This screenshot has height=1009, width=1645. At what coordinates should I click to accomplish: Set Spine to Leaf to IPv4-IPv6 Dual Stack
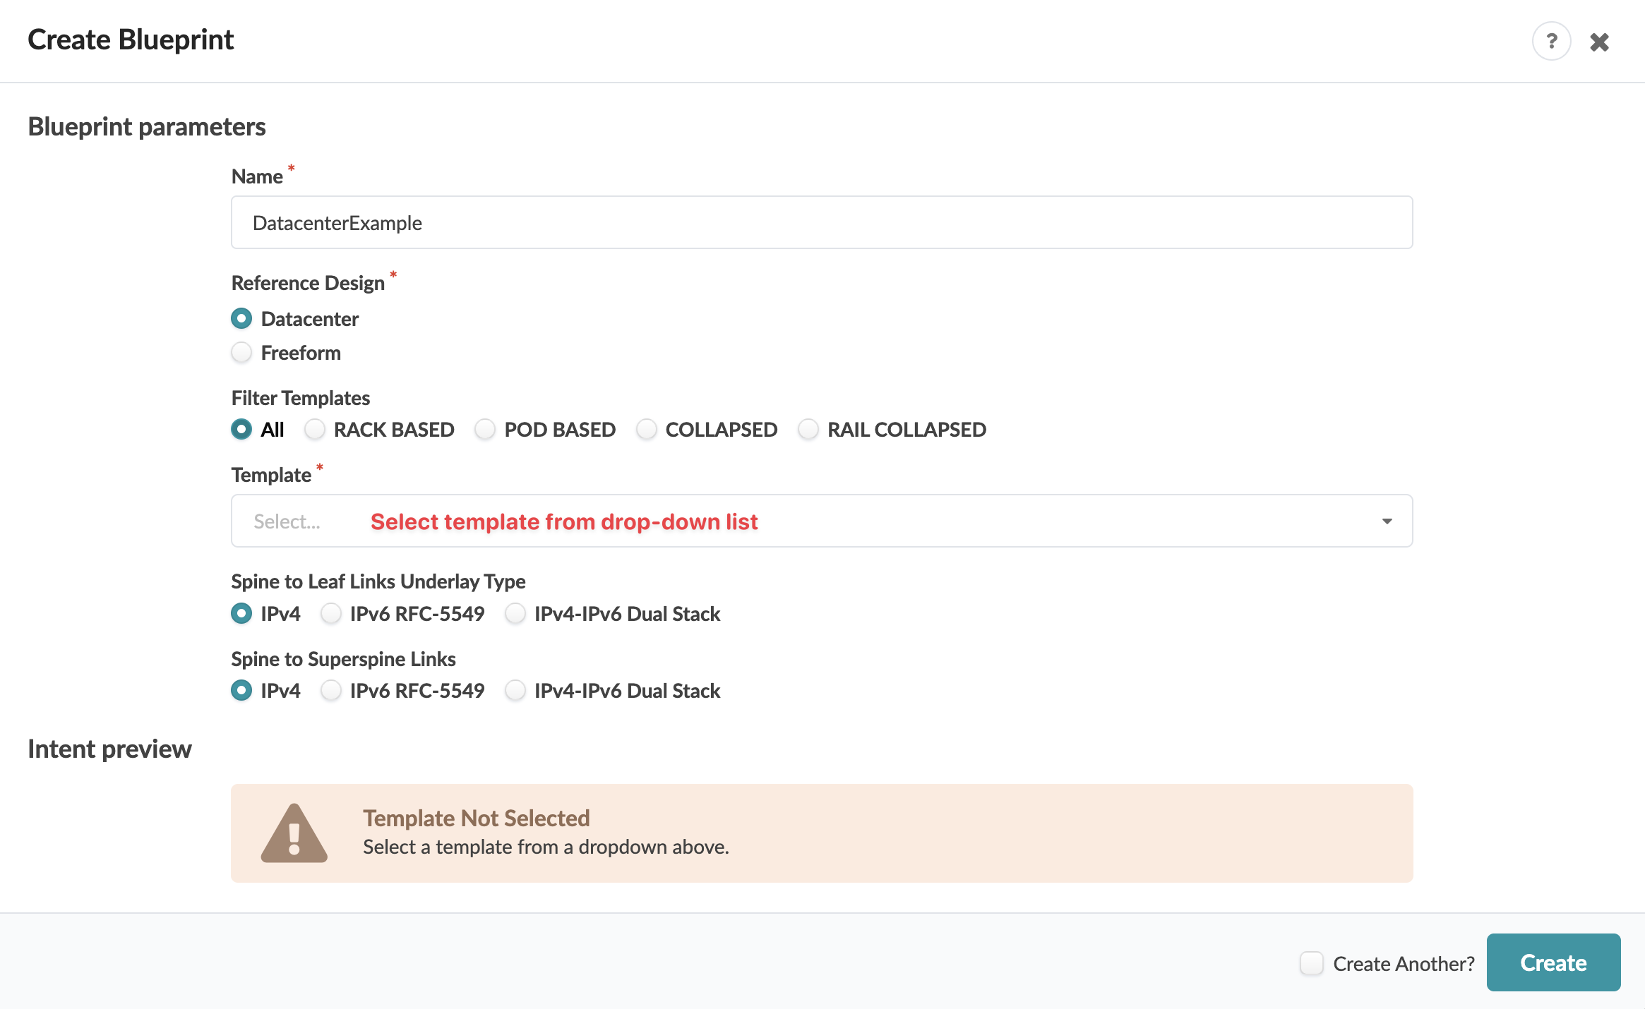[x=515, y=614]
